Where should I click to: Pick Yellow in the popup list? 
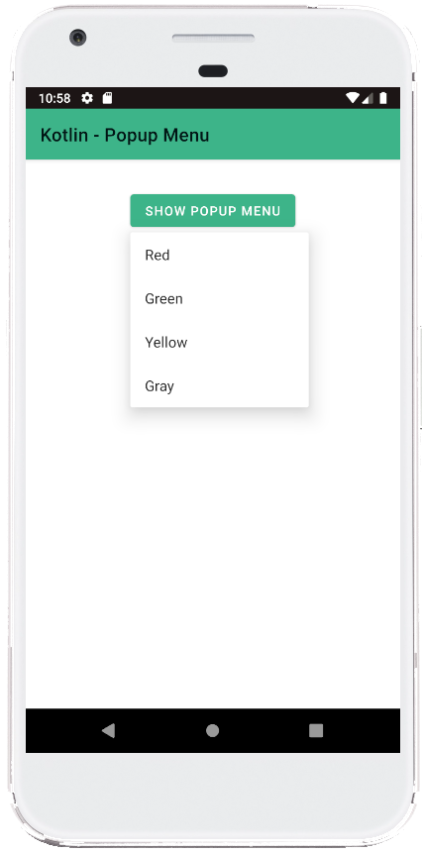219,342
